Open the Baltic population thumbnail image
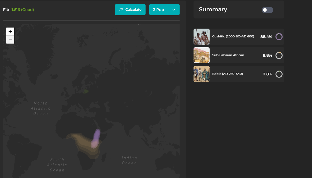Viewport: 312px width, 178px height. pos(202,74)
